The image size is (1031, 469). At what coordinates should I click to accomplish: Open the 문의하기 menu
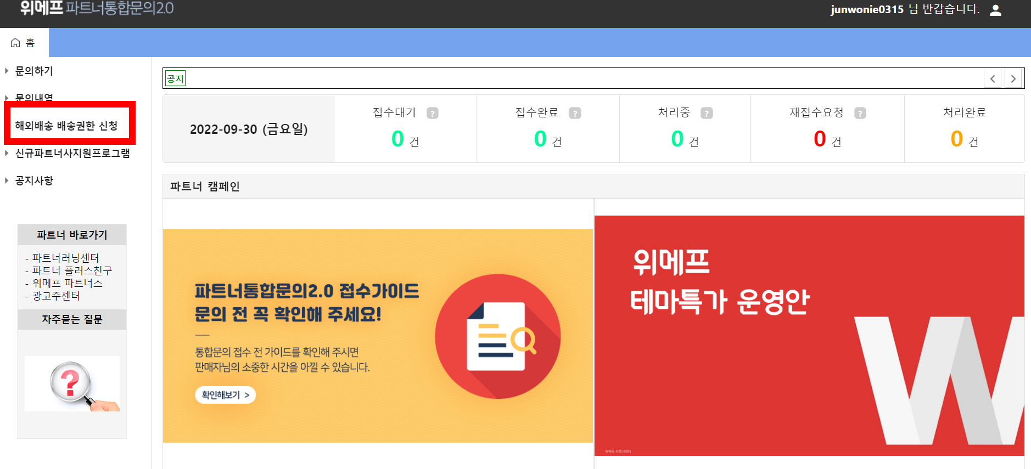(34, 71)
